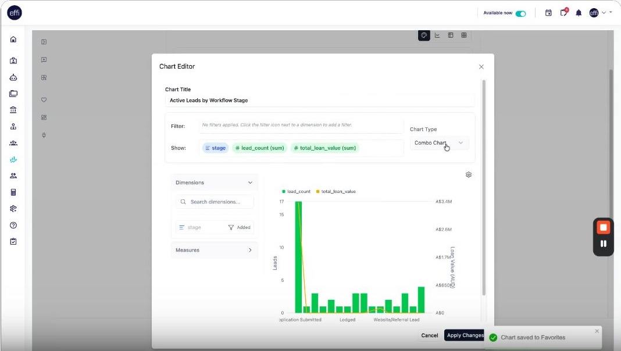
Task: Close the Chart Editor dialog
Action: click(x=481, y=67)
